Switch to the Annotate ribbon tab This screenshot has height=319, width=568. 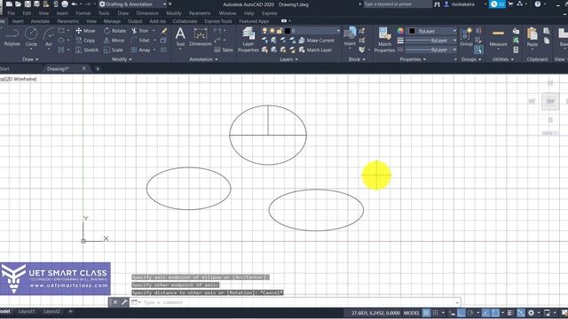point(40,21)
